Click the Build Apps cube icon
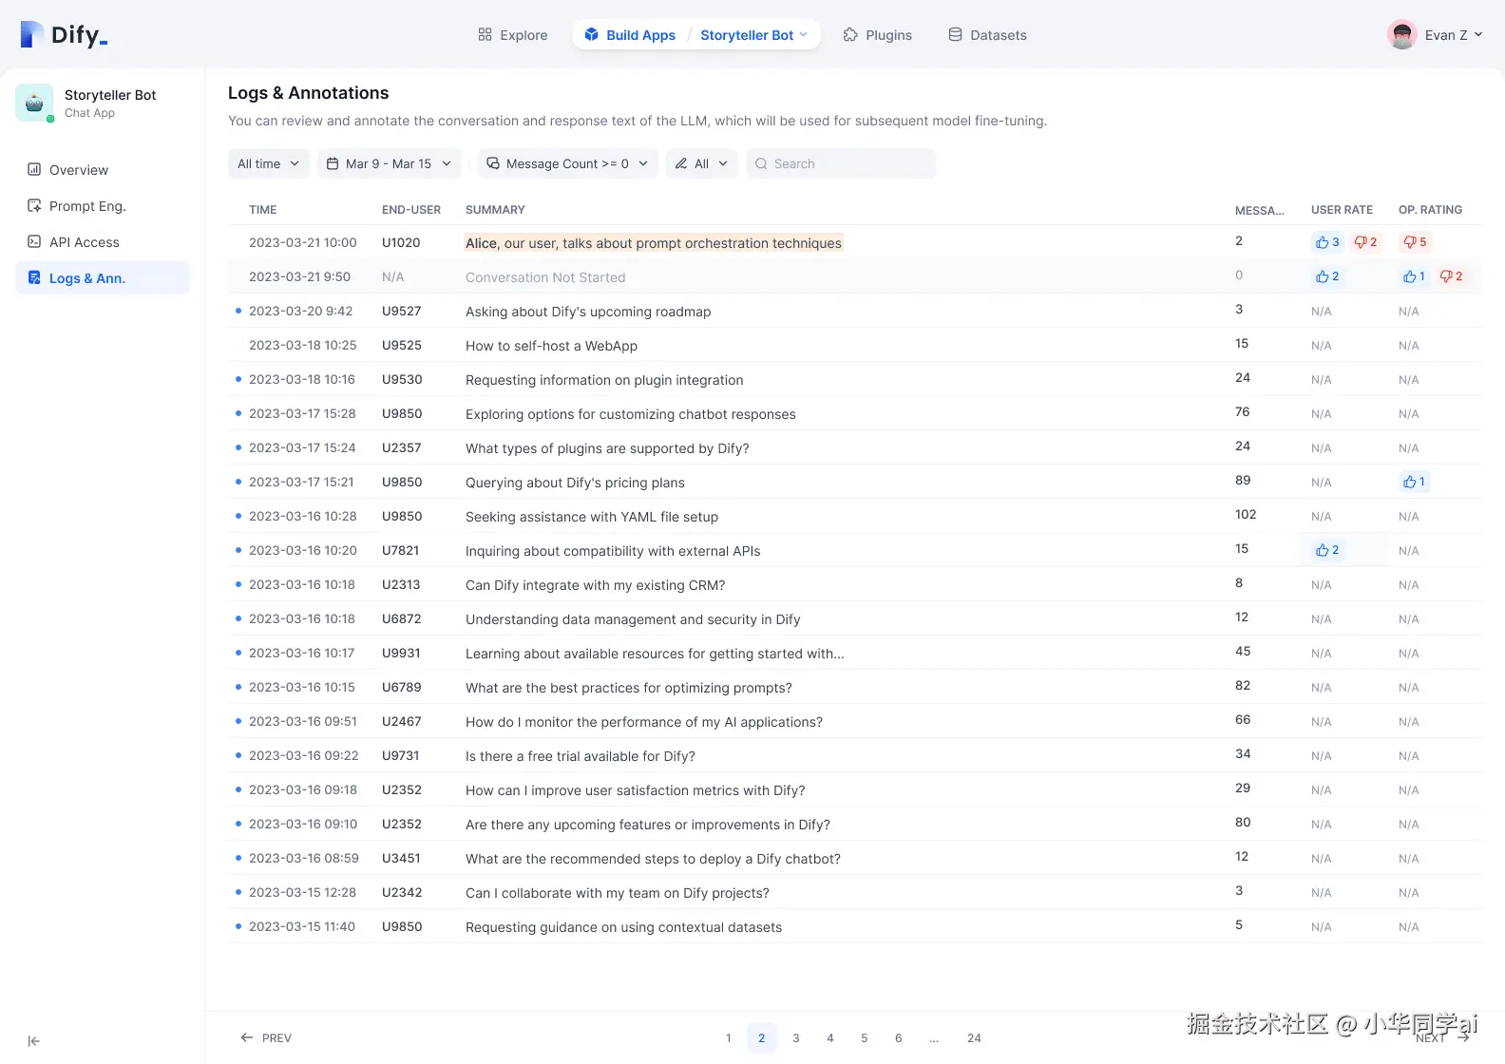1505x1064 pixels. point(591,34)
